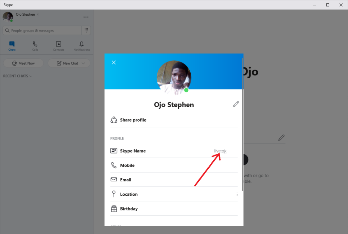The height and width of the screenshot is (234, 348).
Task: Click the Birthday gift icon
Action: pos(114,209)
